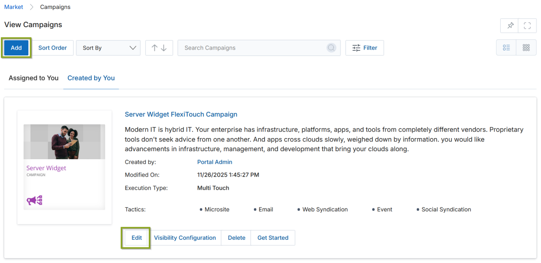Toggle fullscreen view icon
This screenshot has width=541, height=263.
pyautogui.click(x=527, y=25)
